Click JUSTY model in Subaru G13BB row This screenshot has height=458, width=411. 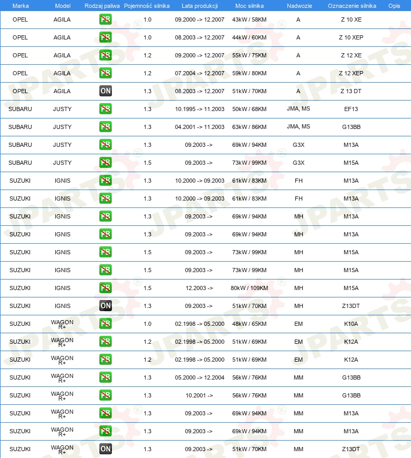coord(62,127)
